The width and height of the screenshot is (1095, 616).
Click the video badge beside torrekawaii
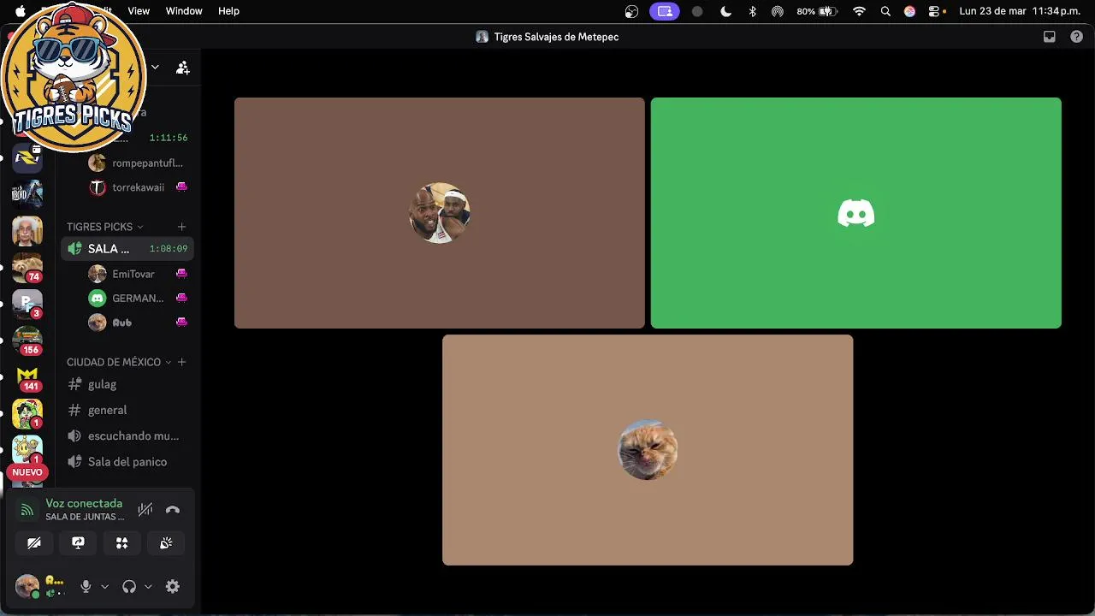pyautogui.click(x=181, y=187)
